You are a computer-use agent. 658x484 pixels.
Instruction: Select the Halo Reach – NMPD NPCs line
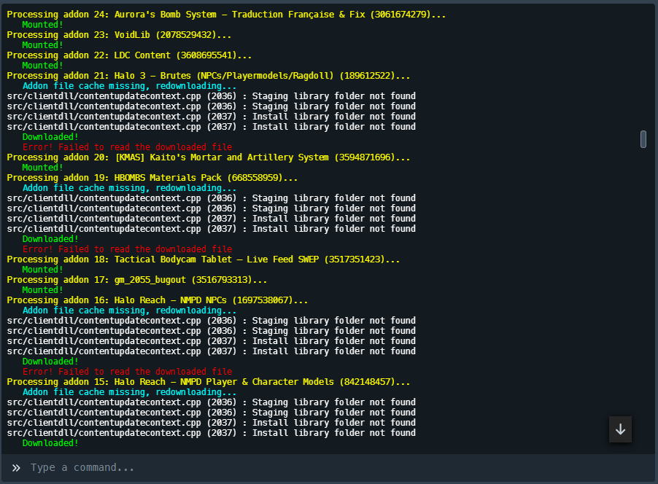pyautogui.click(x=157, y=300)
